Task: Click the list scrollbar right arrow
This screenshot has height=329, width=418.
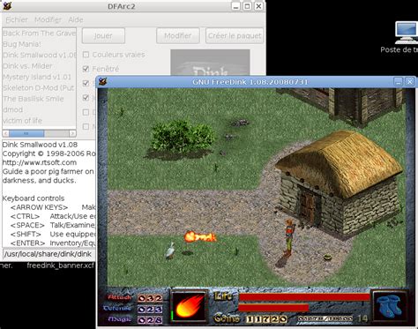Action: pos(72,134)
